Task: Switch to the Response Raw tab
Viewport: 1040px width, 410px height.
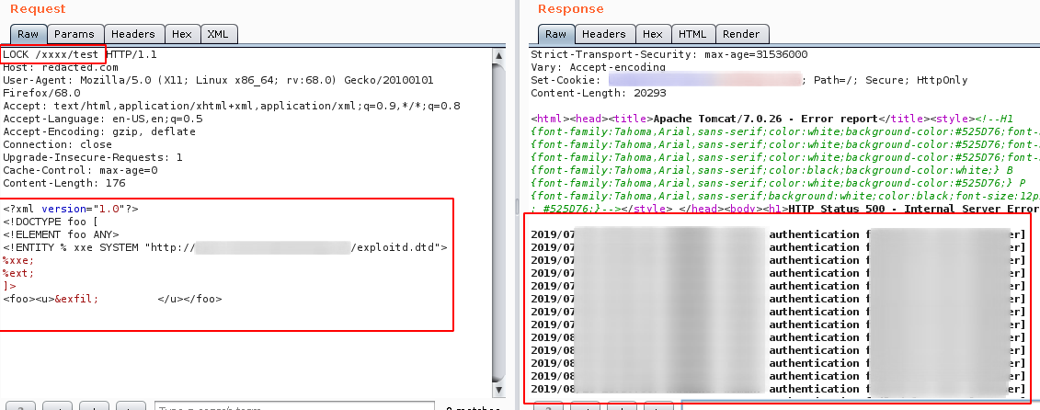Action: [x=555, y=34]
